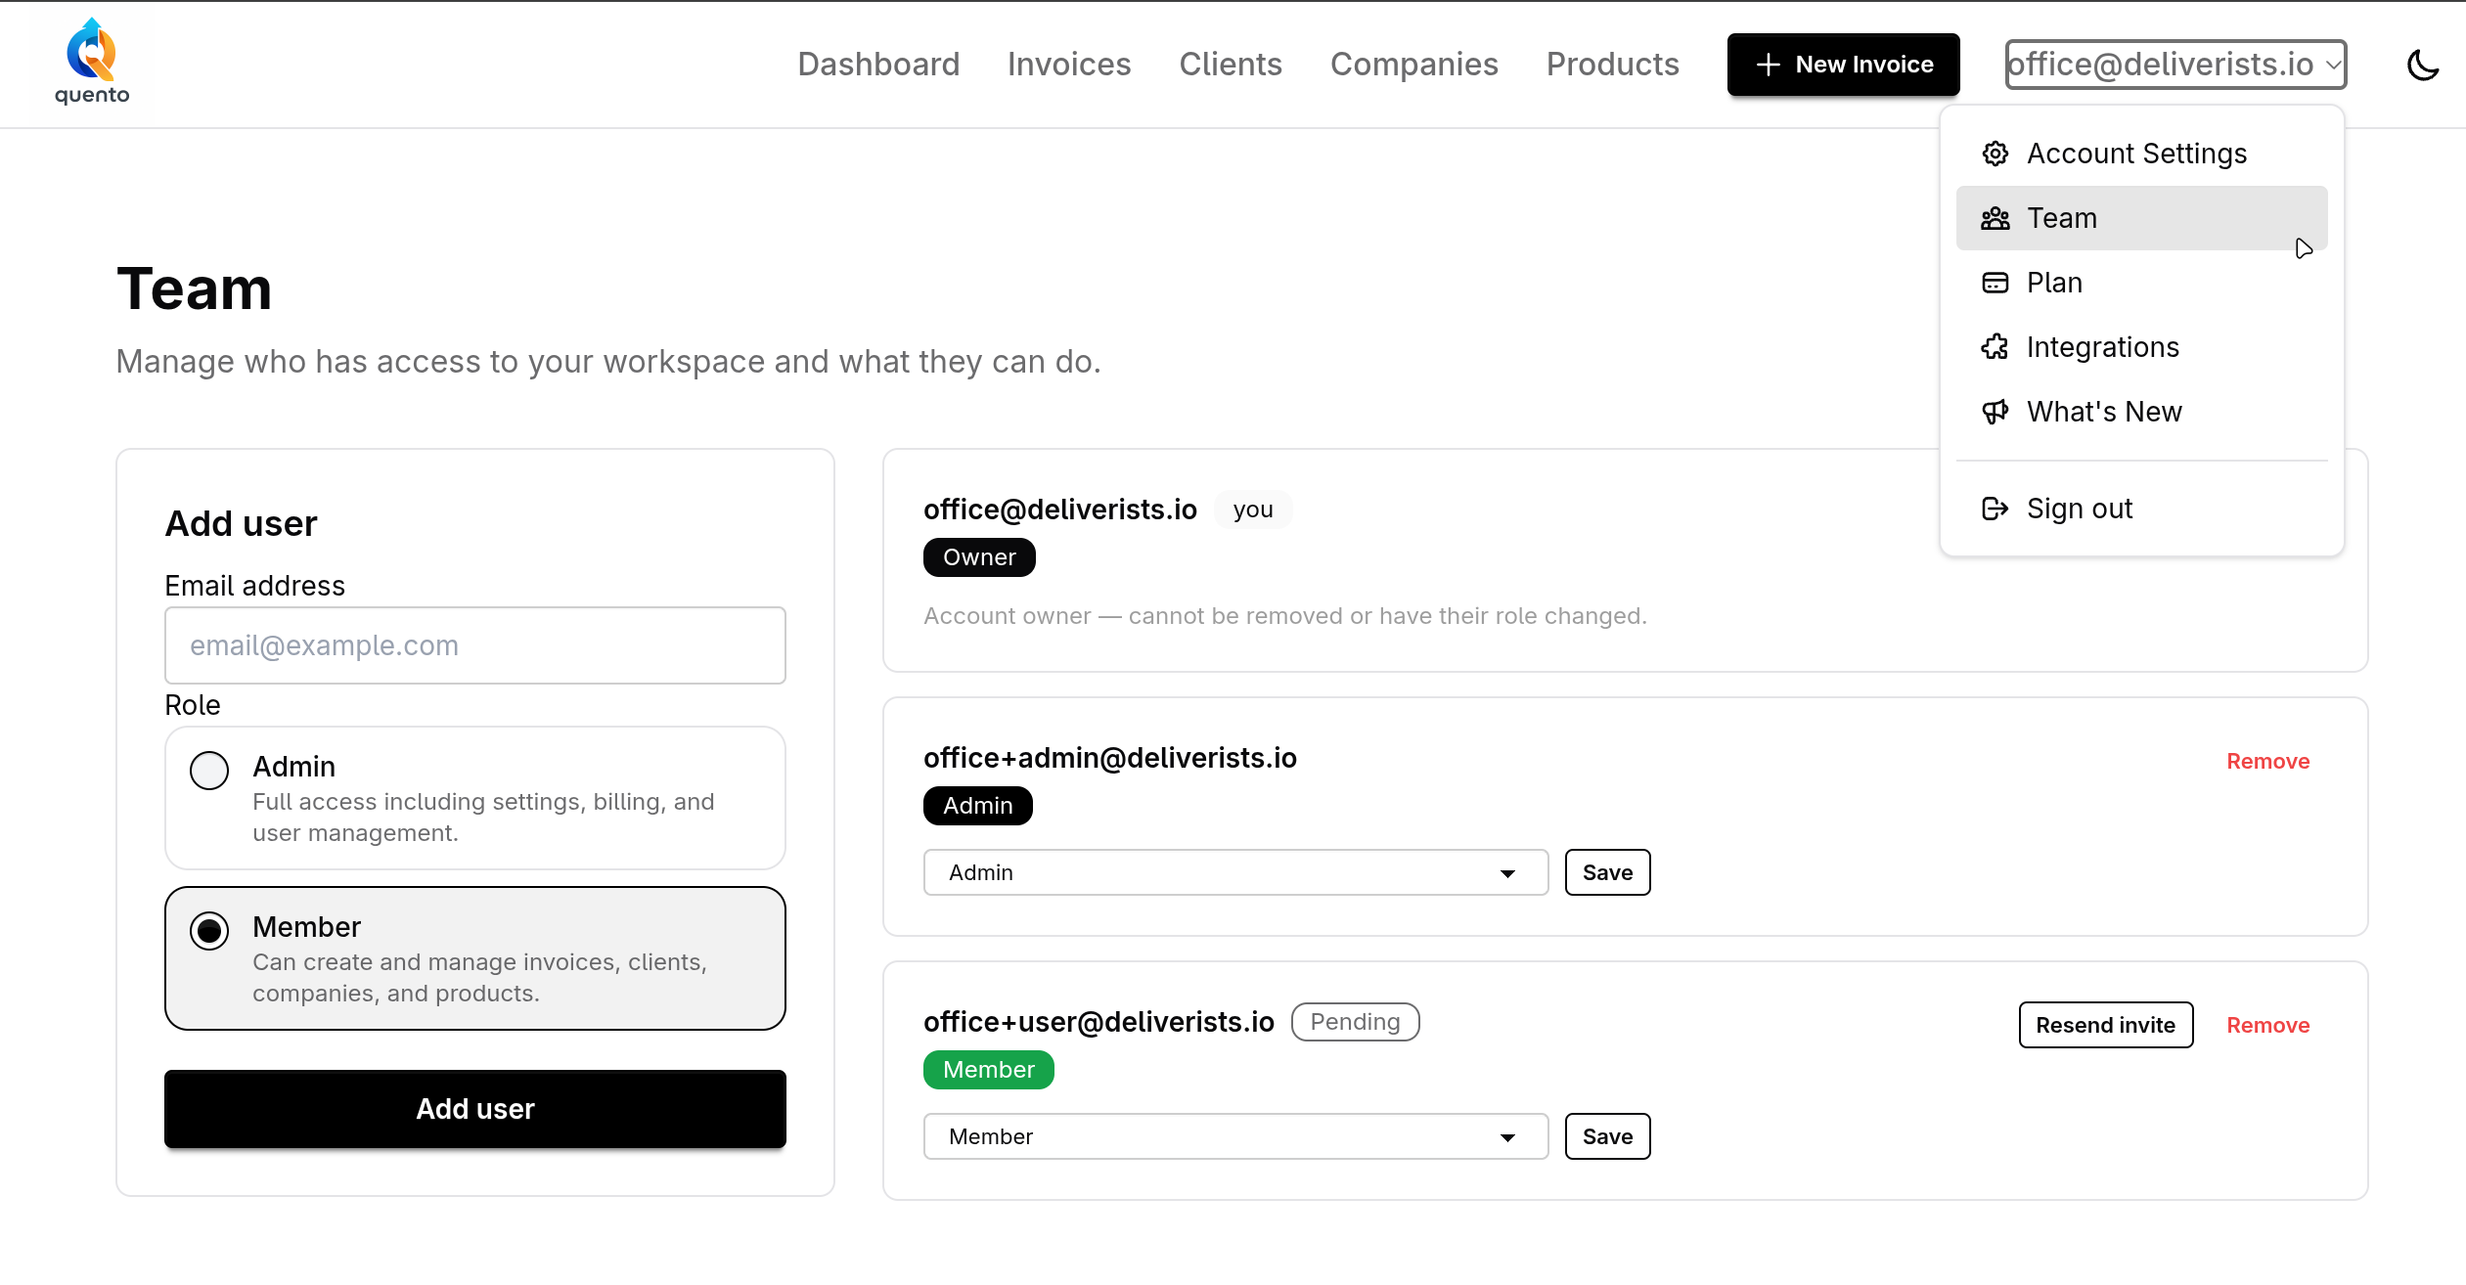Create a New Invoice
This screenshot has width=2466, height=1285.
click(1843, 65)
